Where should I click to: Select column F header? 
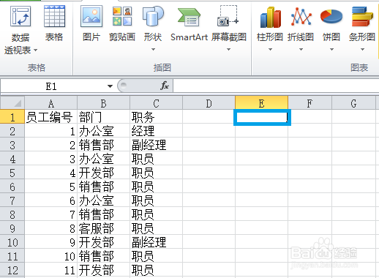click(x=309, y=103)
